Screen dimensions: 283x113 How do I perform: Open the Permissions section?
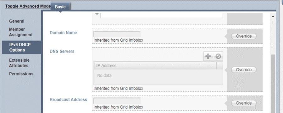21,74
